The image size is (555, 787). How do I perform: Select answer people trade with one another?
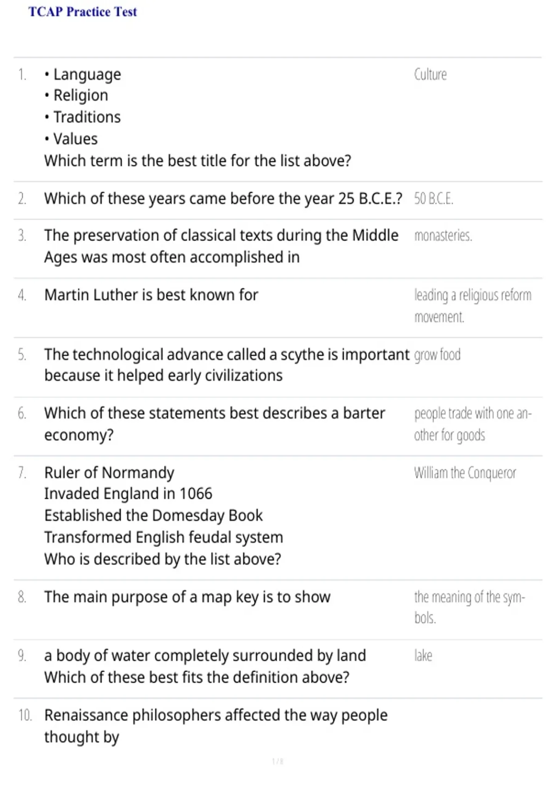(473, 424)
